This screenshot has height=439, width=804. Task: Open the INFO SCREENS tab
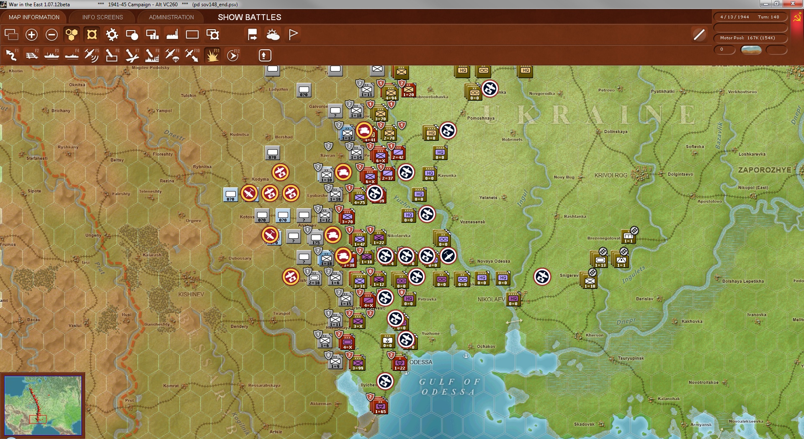click(x=103, y=17)
